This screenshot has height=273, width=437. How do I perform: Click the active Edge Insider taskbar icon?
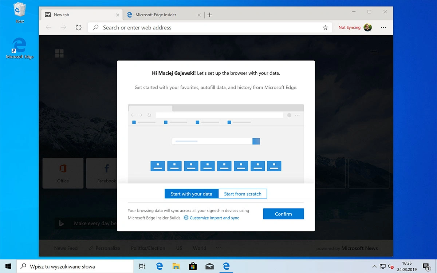[226, 266]
